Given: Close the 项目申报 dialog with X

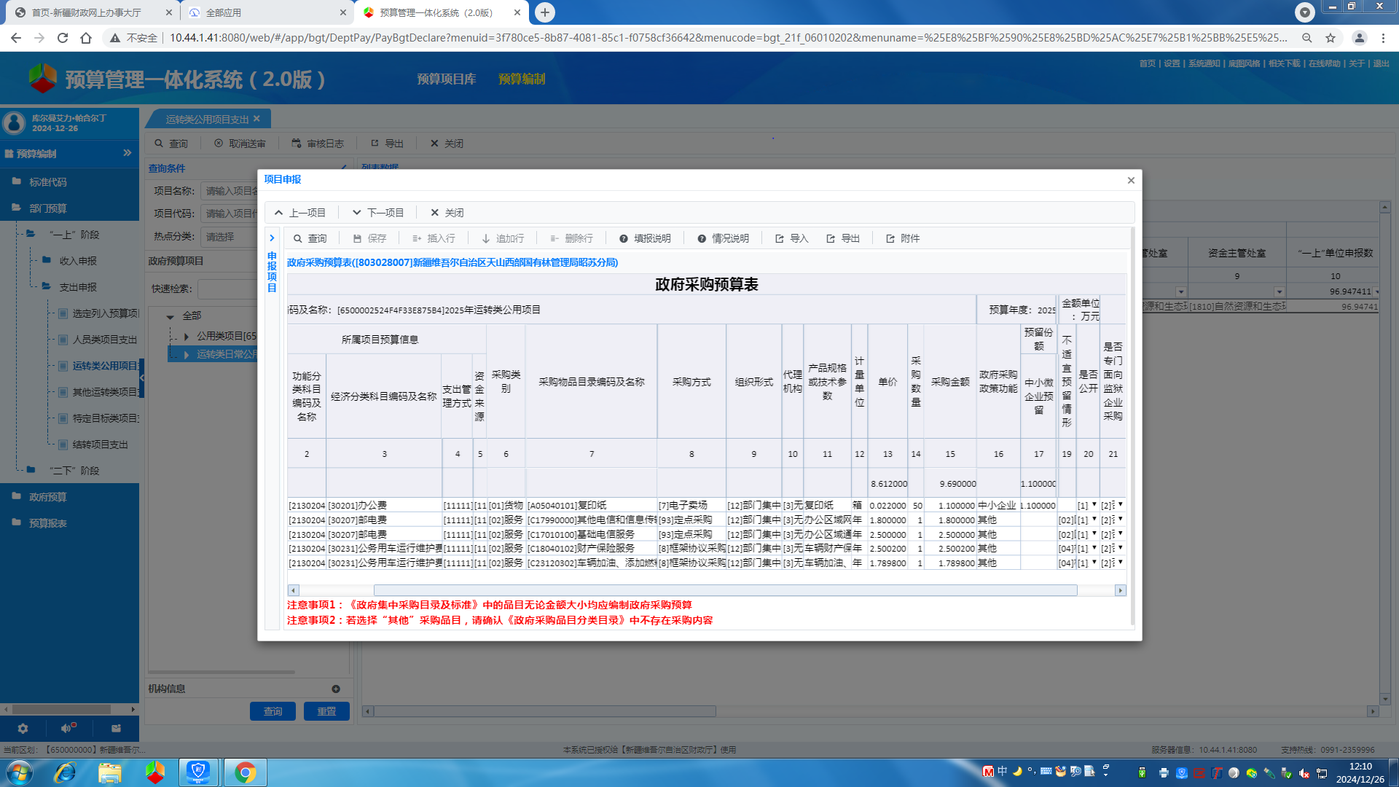Looking at the screenshot, I should 1131,180.
